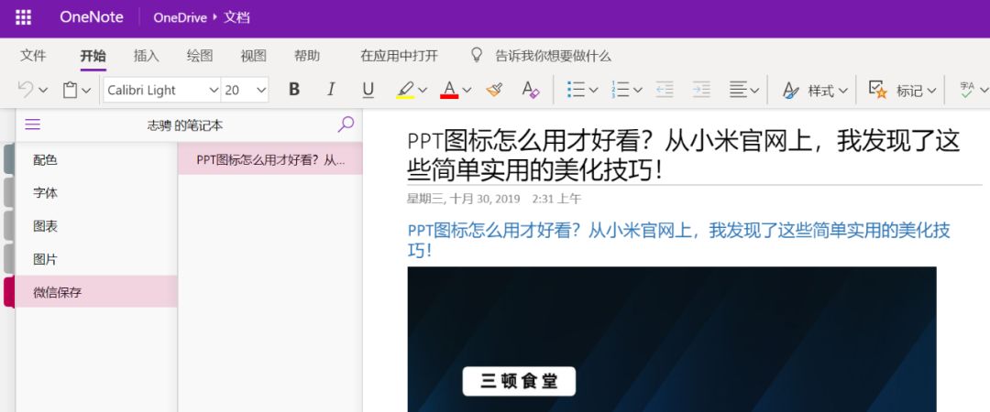Click the 三顿食堂 article image
Screen dimensions: 990x412
[x=672, y=339]
